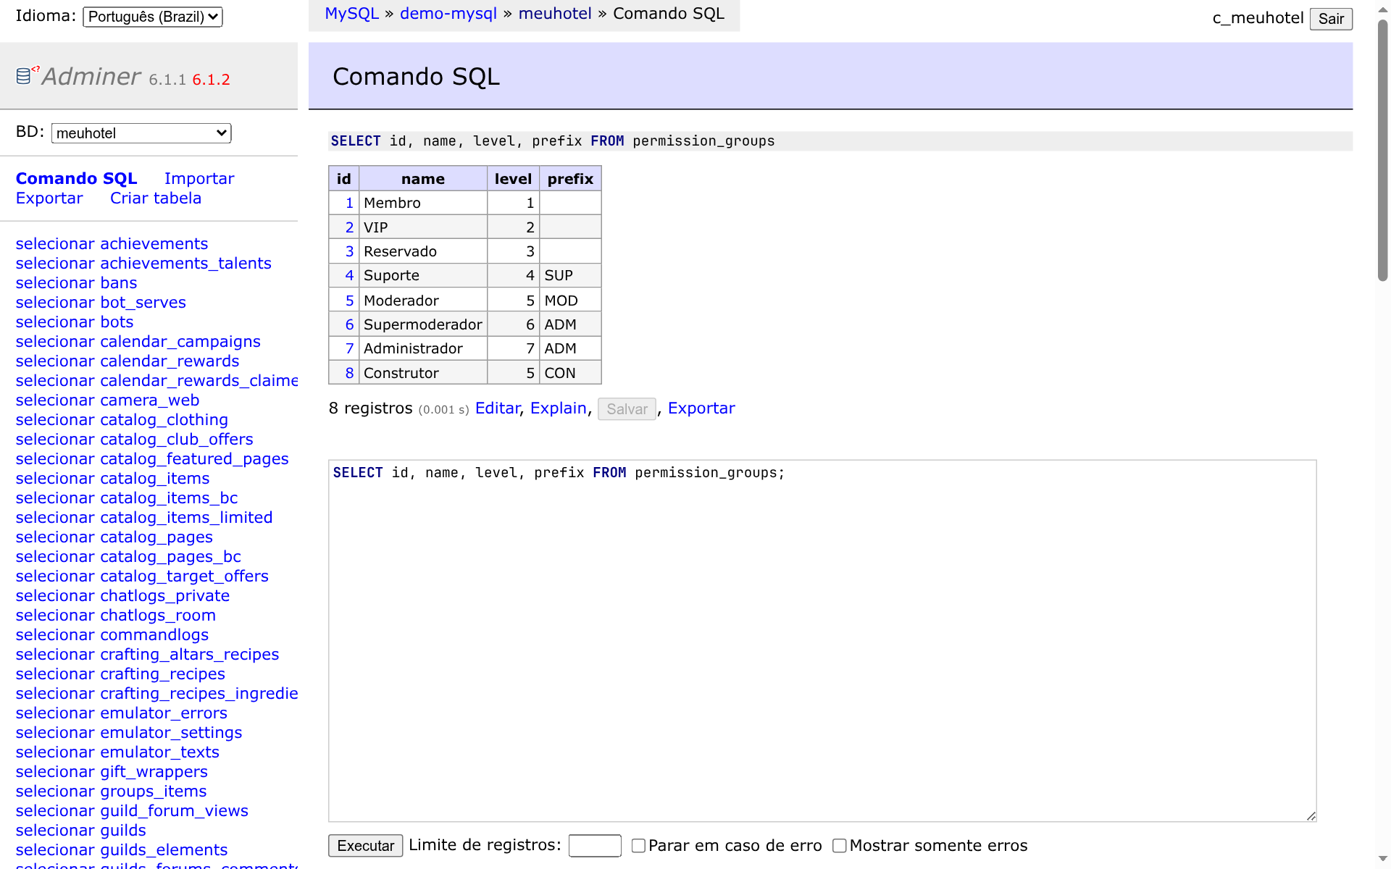Screen dimensions: 1391x869
Task: Click the 6.1.2 version link
Action: tap(211, 80)
